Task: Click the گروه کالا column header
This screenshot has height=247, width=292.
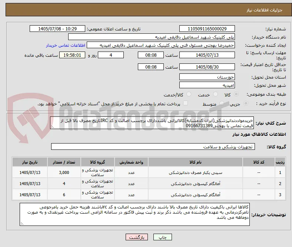Action: pyautogui.click(x=97, y=162)
